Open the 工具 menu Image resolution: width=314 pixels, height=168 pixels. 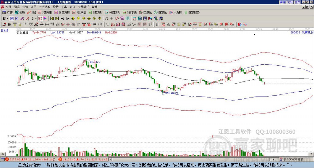click(x=64, y=7)
